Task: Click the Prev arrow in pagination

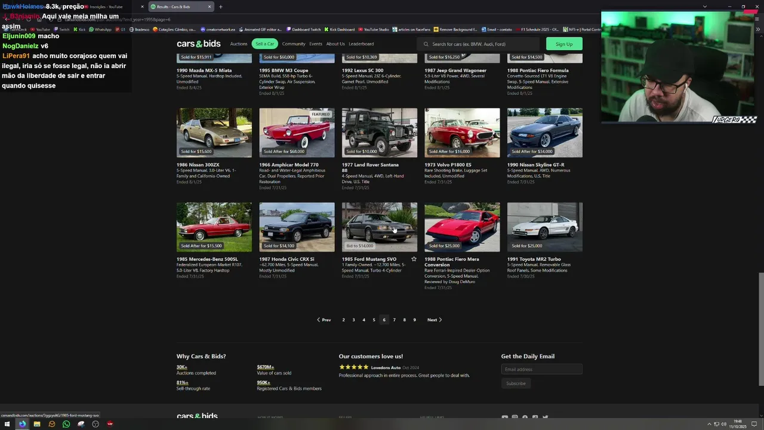Action: tap(324, 320)
